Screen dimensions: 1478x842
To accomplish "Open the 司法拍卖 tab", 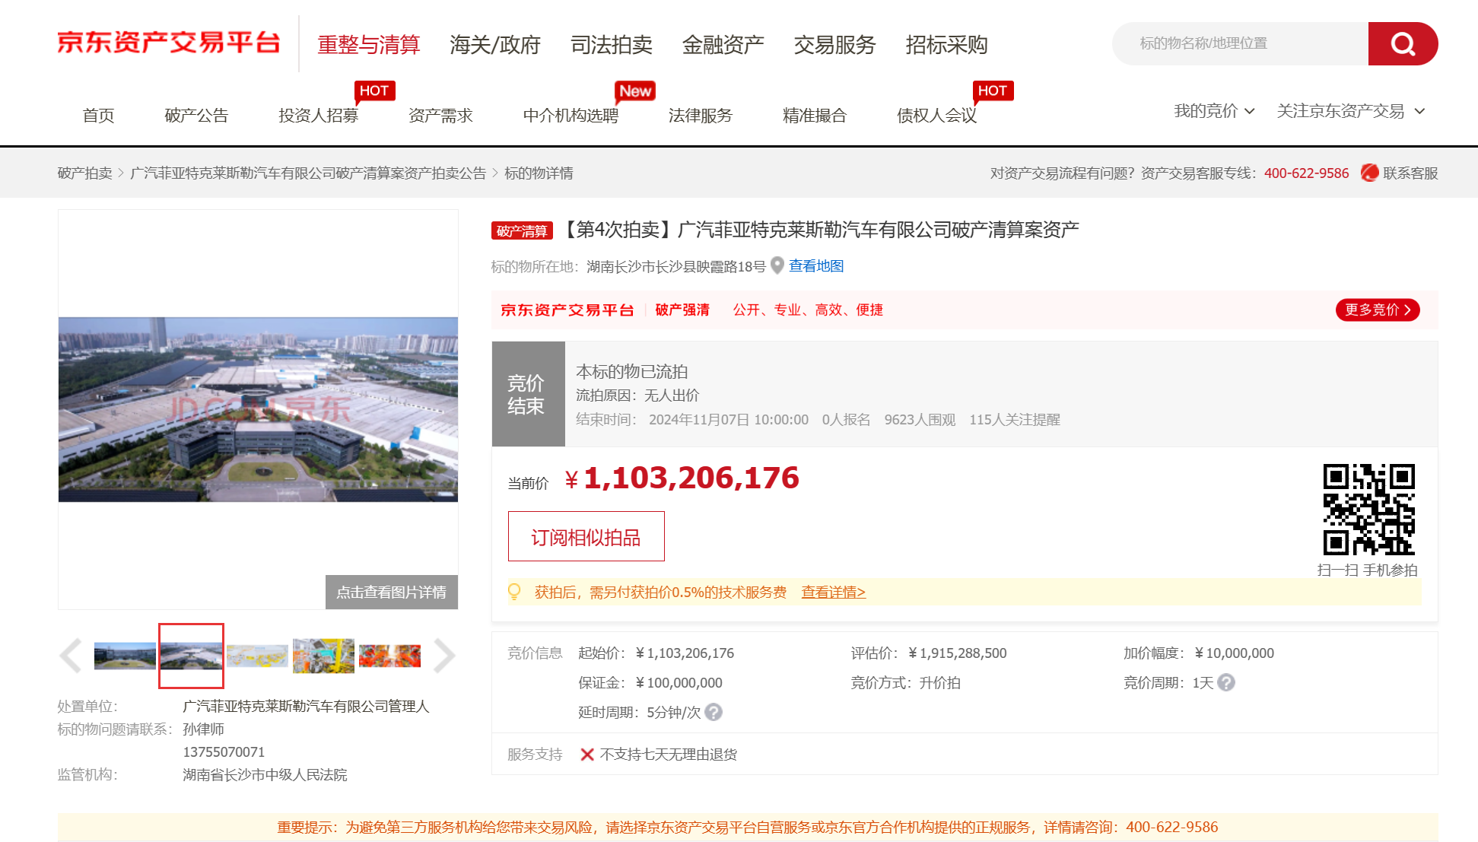I will 612,45.
